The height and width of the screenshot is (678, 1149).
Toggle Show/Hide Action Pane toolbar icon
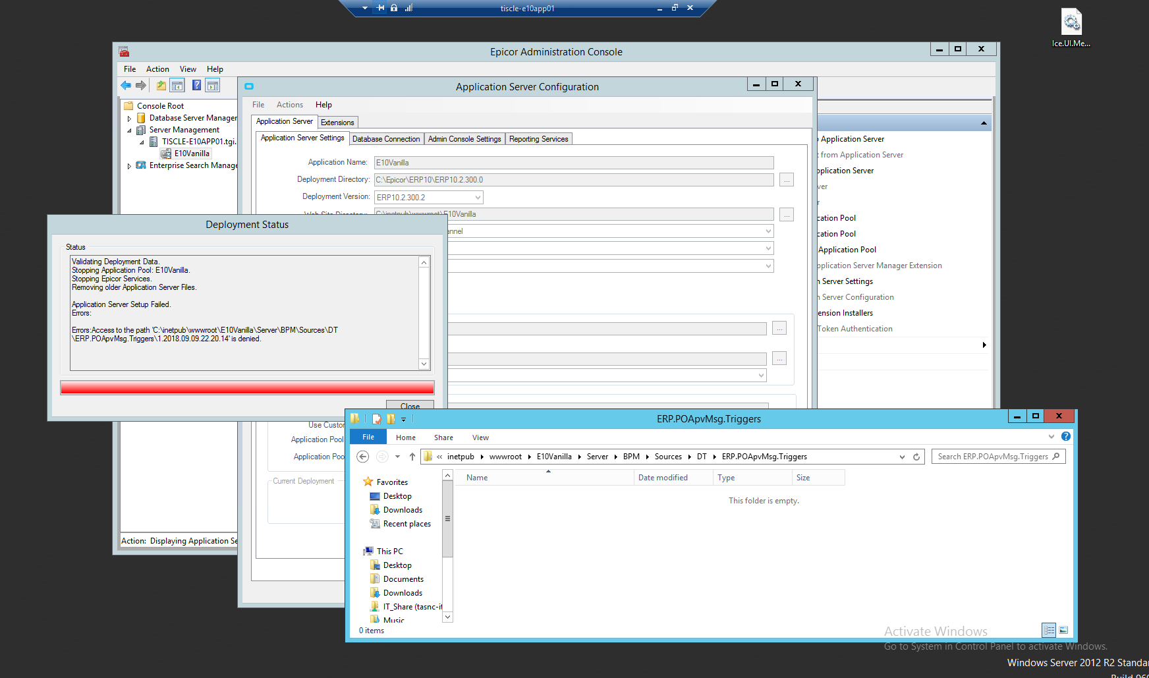coord(212,86)
